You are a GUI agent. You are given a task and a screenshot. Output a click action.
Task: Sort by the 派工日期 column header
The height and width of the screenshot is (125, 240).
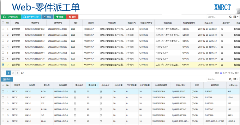[208, 23]
